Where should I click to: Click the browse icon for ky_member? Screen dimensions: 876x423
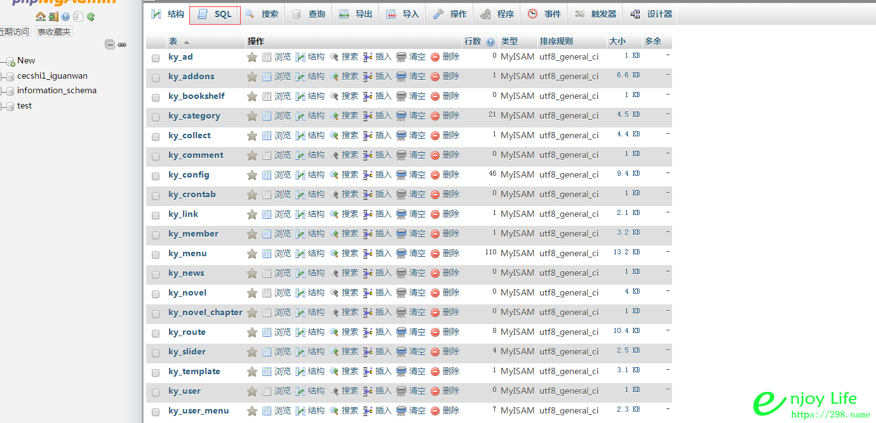267,234
